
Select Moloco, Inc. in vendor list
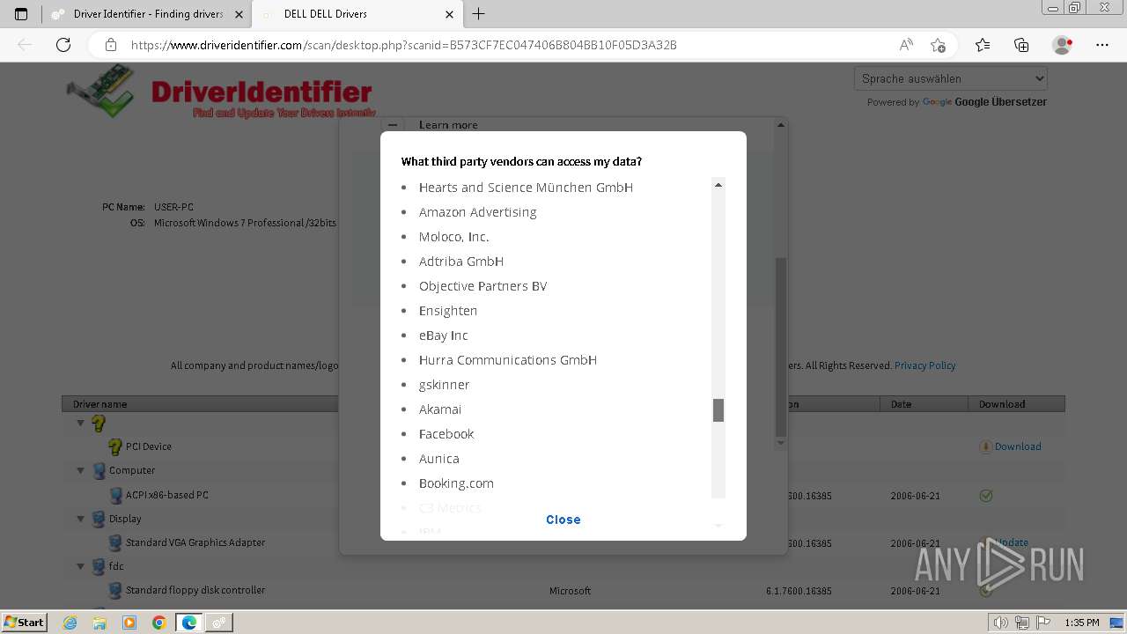(x=453, y=237)
